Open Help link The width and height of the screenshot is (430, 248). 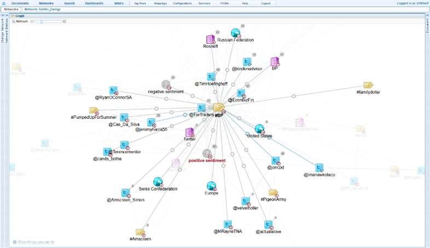coord(245,3)
